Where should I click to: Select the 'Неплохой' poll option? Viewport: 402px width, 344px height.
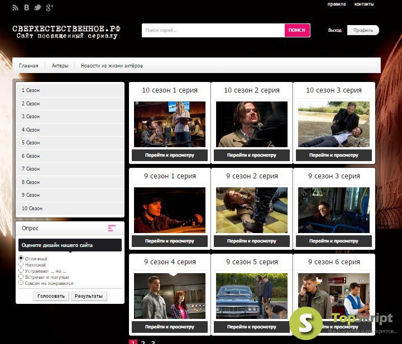coord(21,264)
